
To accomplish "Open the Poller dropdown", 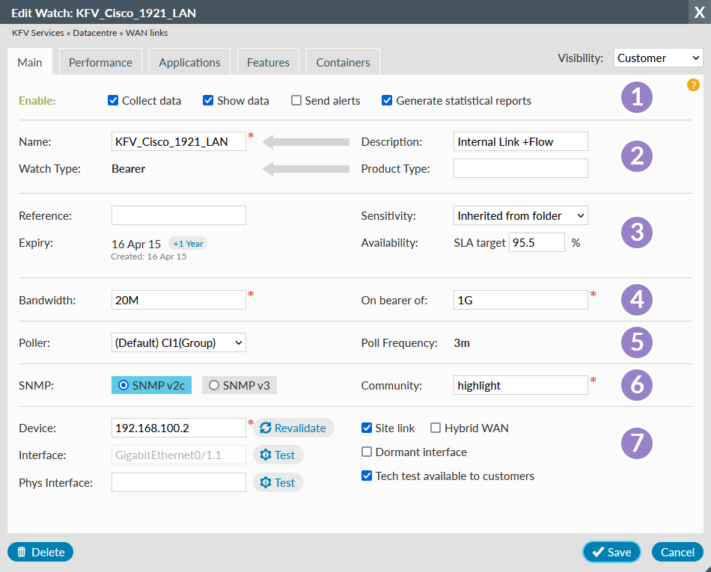I will (x=178, y=342).
